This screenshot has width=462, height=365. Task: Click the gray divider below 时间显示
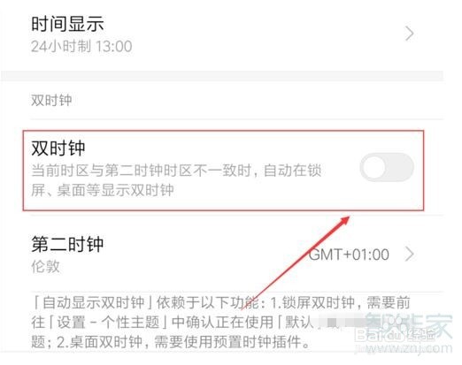[222, 75]
